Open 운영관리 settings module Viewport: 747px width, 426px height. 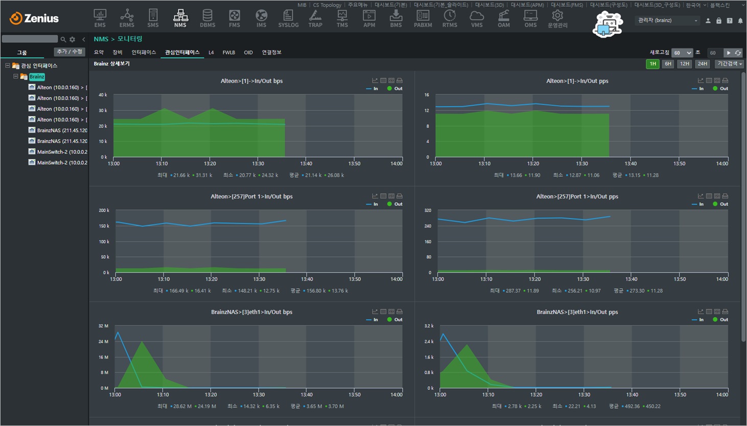tap(557, 18)
